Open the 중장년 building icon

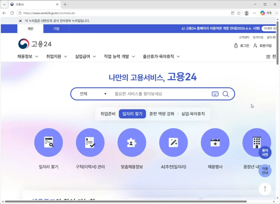[256, 142]
